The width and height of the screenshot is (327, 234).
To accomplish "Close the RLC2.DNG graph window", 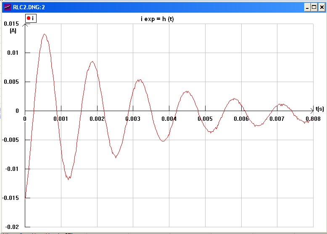I will click(321, 7).
